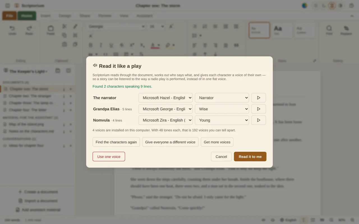Click the Find magnifier icon

point(329,28)
